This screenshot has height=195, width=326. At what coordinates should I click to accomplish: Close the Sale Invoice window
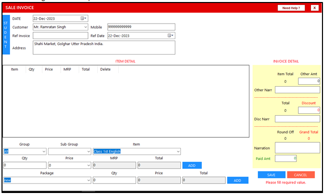[x=314, y=8]
